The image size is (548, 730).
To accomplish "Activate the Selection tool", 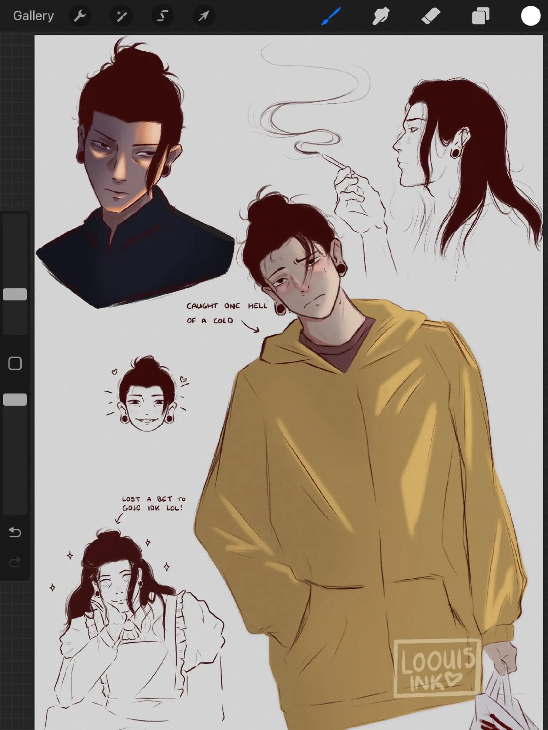I will (x=163, y=16).
